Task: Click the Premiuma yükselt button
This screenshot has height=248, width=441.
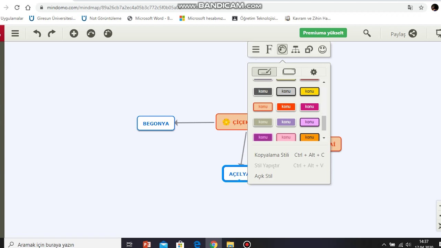Action: coord(323,33)
